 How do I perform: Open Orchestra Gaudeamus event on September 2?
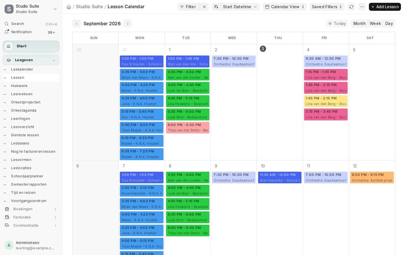click(x=234, y=62)
